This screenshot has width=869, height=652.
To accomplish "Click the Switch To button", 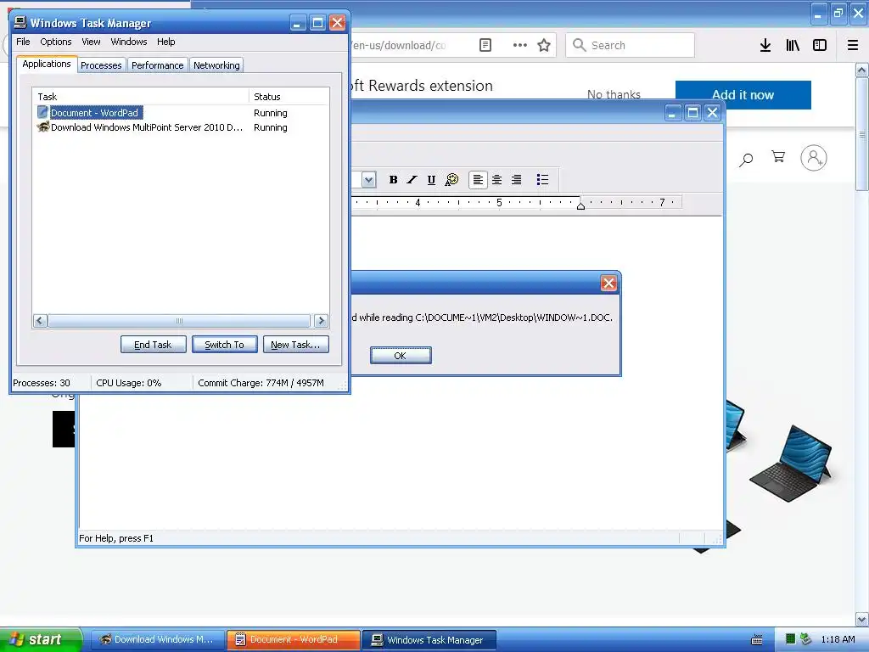I will pyautogui.click(x=224, y=345).
